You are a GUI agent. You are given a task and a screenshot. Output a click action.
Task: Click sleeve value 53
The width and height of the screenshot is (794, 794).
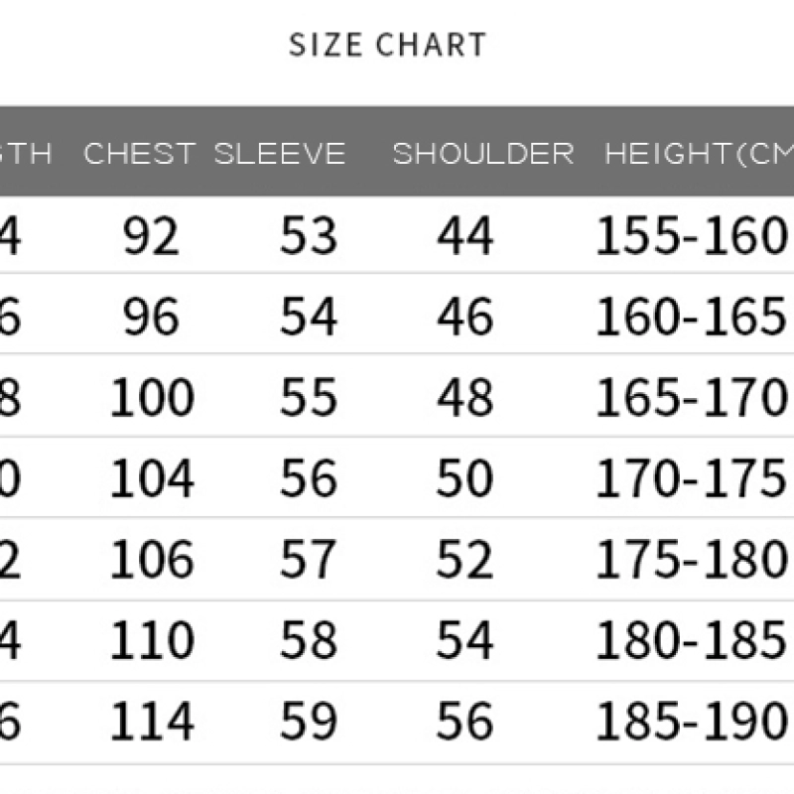(x=309, y=235)
